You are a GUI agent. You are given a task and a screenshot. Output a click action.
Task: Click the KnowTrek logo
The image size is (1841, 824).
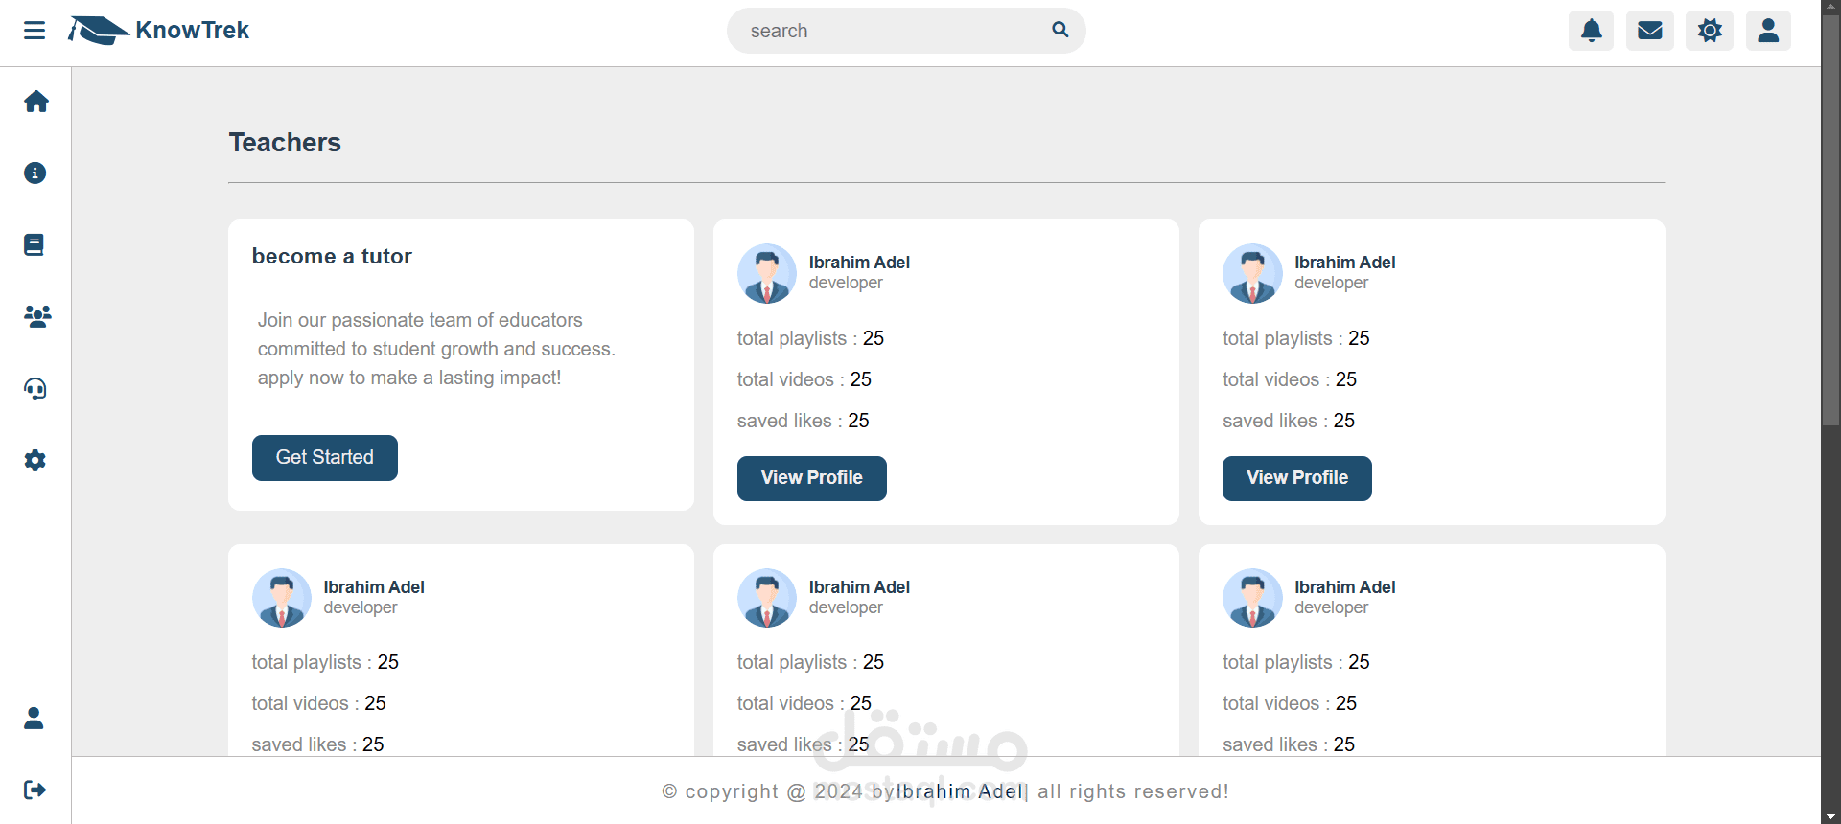click(x=159, y=31)
